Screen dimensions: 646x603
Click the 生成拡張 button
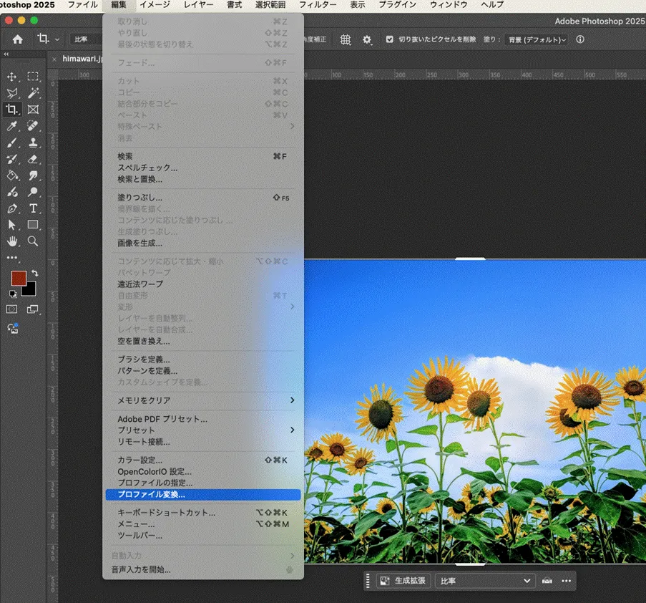tap(403, 581)
